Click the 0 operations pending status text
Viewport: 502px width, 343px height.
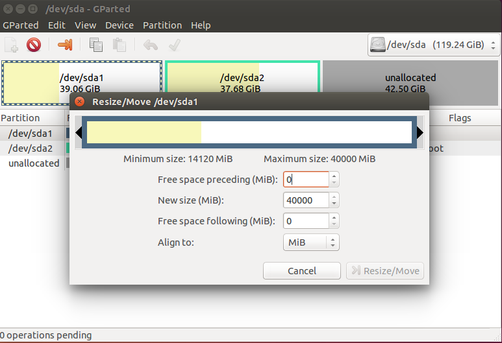tap(45, 335)
